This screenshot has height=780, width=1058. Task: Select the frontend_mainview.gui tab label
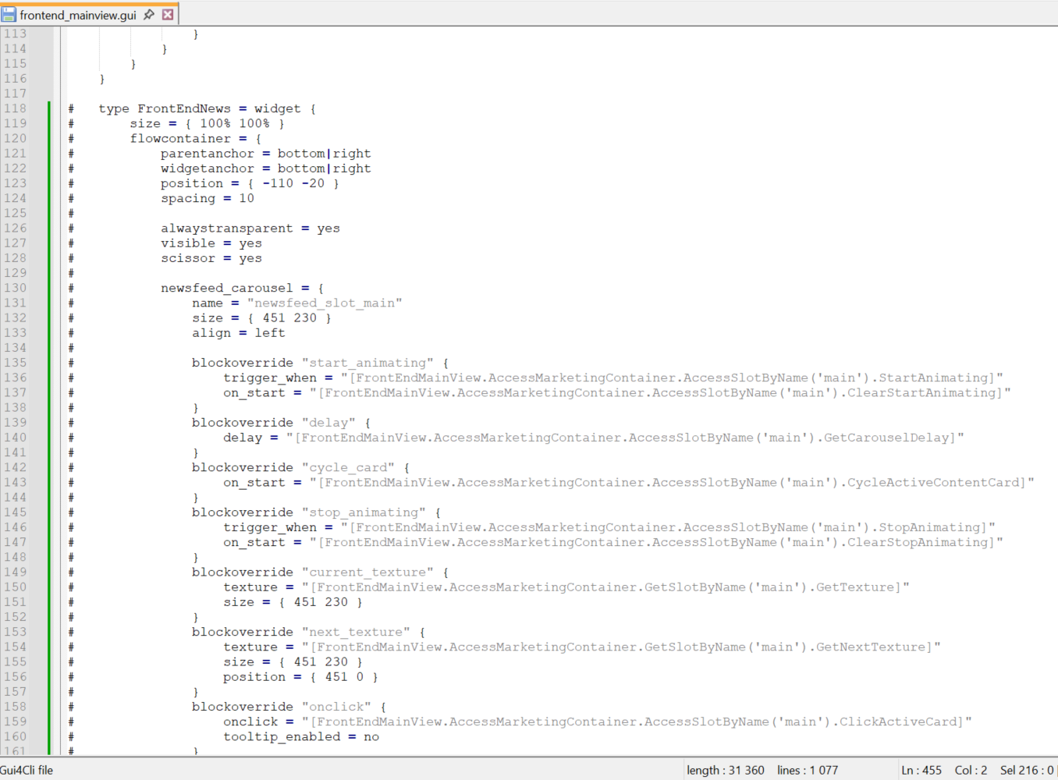[x=78, y=15]
